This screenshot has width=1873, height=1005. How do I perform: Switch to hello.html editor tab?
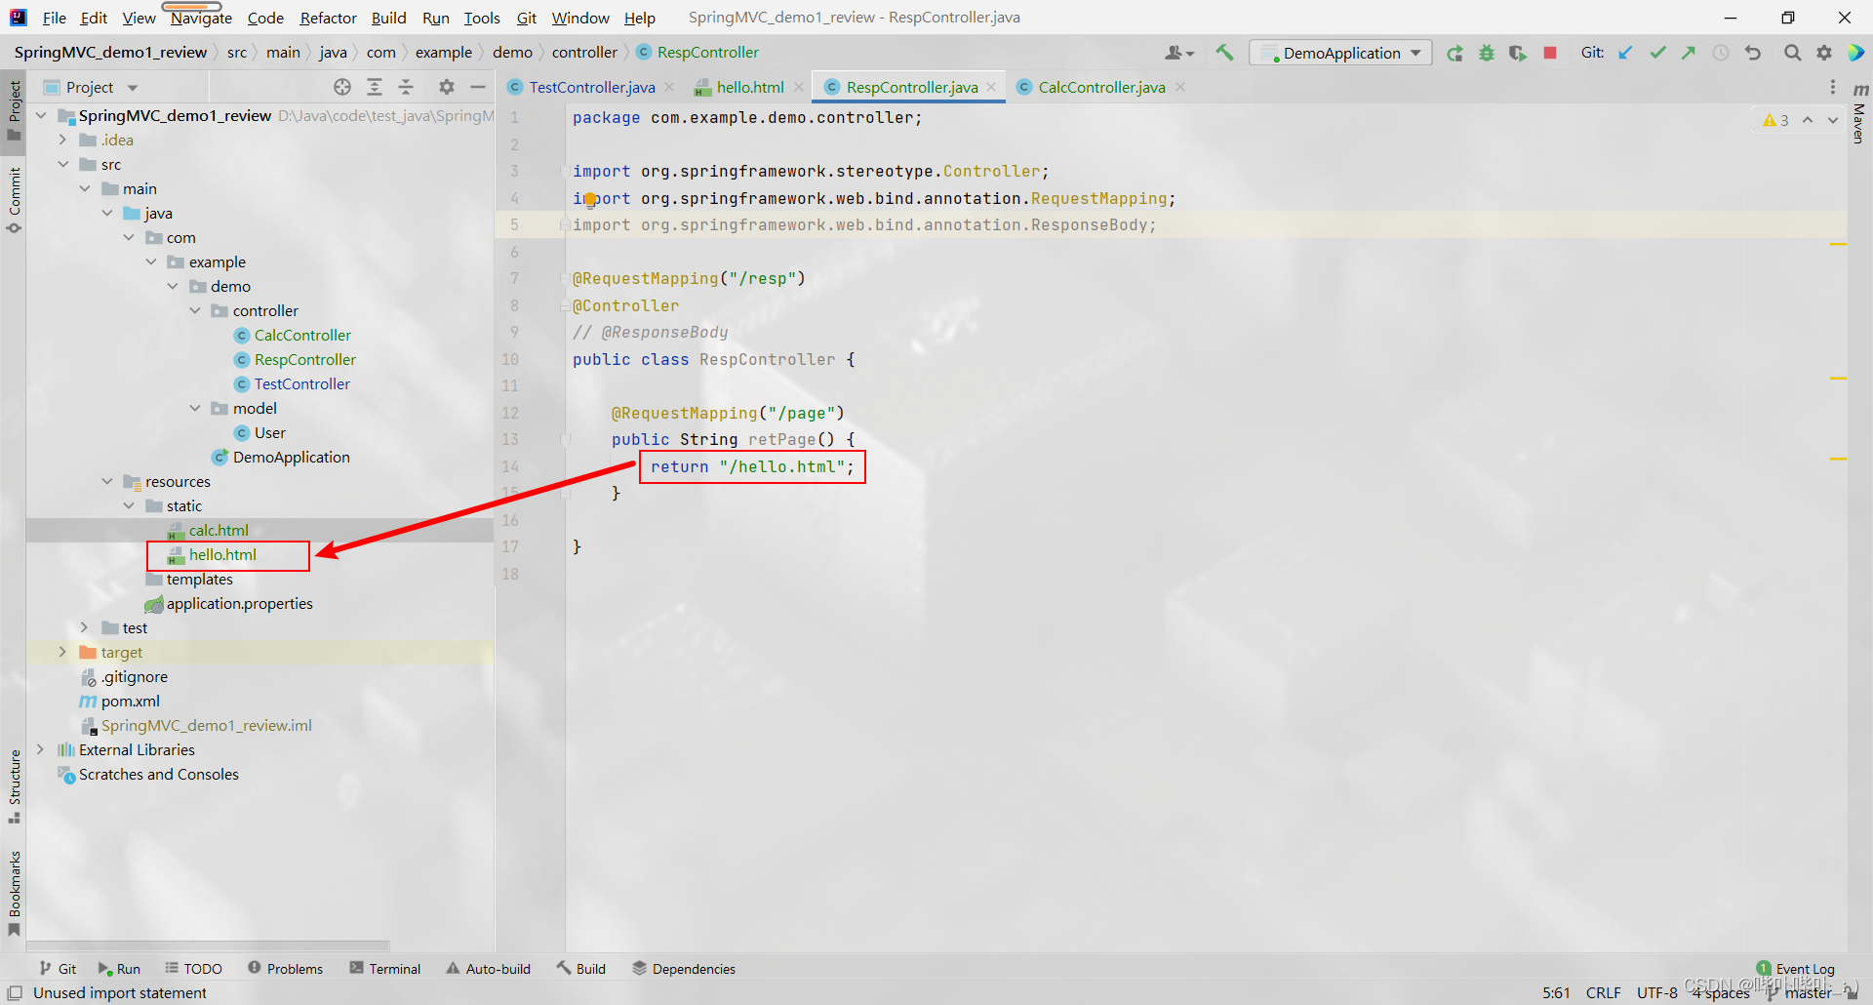click(749, 87)
